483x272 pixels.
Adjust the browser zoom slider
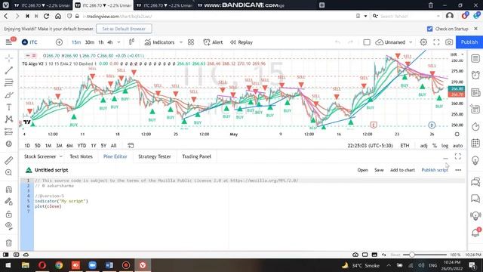[425, 255]
